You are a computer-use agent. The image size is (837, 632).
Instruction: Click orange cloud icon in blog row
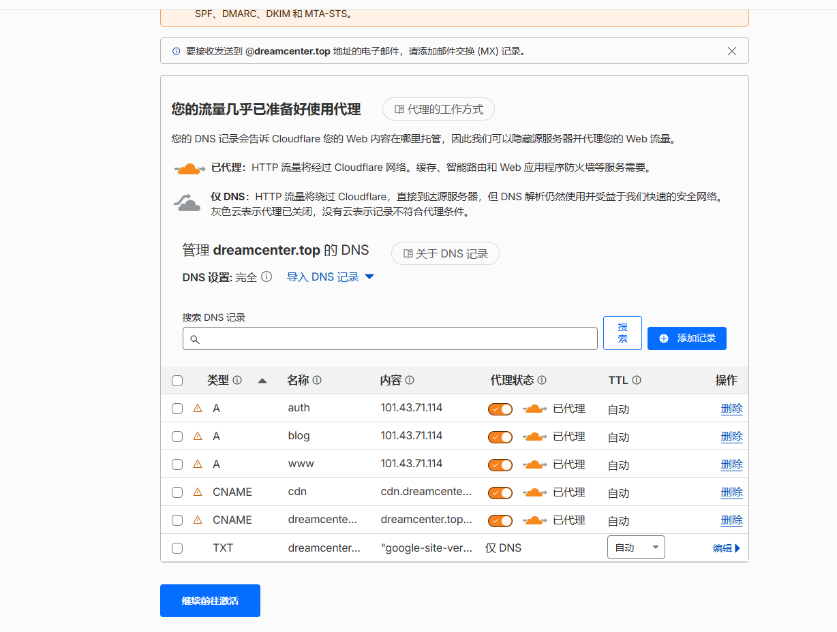535,437
